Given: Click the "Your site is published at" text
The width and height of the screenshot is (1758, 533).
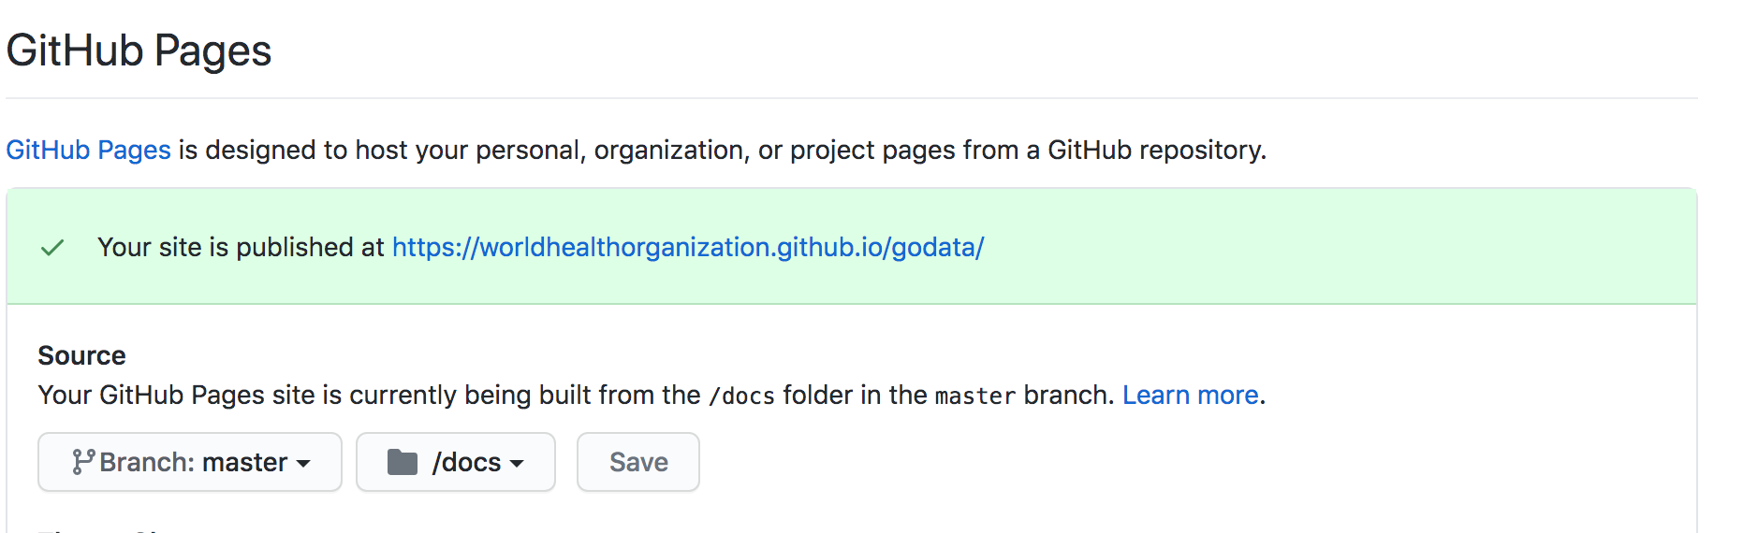Looking at the screenshot, I should pos(241,248).
